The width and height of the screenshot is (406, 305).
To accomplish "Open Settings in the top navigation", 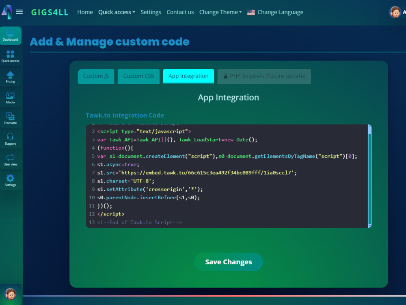I will (151, 12).
